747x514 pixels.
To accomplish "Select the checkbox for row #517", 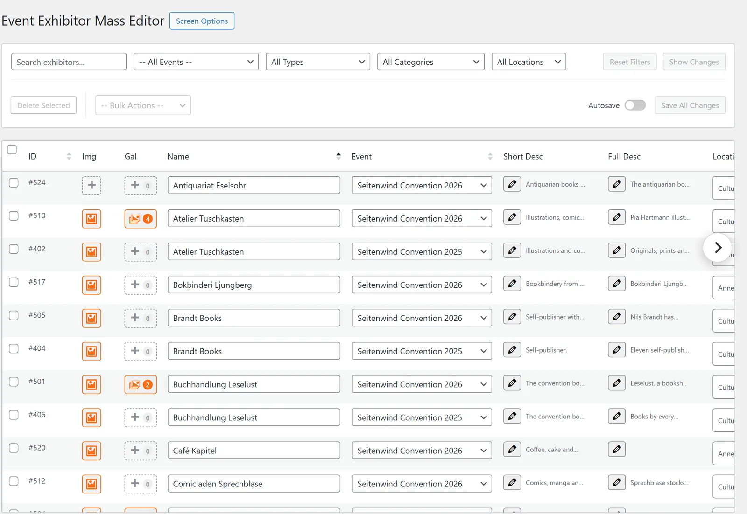I will point(14,282).
